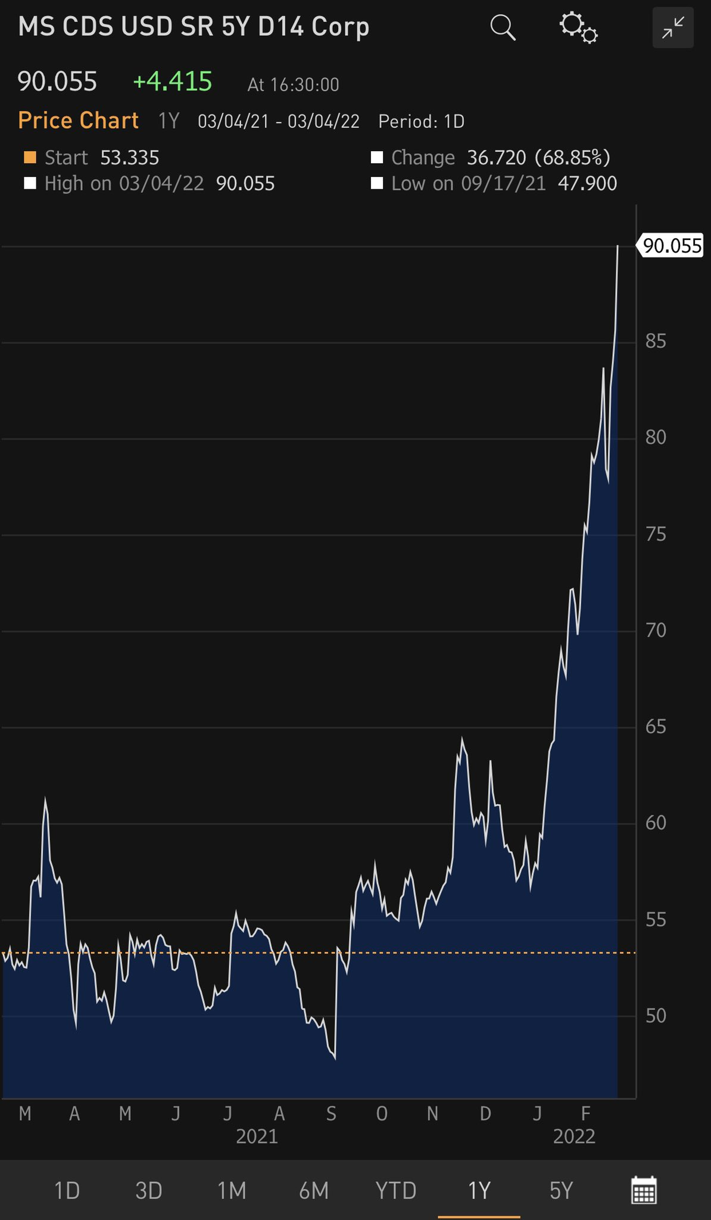Tap the MS CDS USD SR 5Y title
The width and height of the screenshot is (711, 1220).
[x=194, y=27]
